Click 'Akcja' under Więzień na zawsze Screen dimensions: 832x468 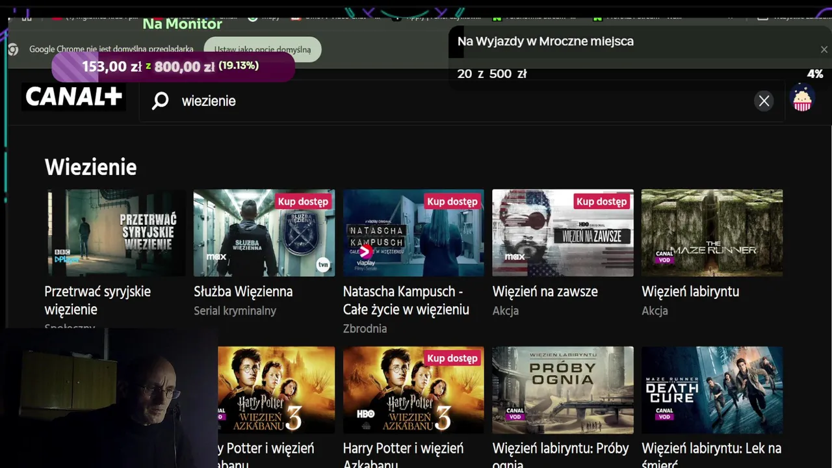(x=506, y=311)
